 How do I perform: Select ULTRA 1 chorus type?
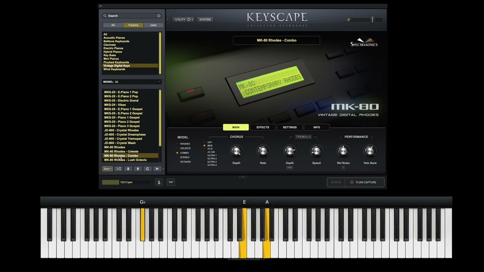point(210,155)
